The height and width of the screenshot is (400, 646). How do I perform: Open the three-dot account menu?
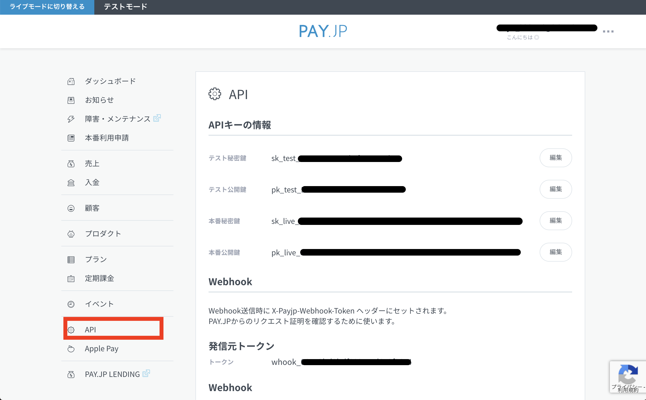coord(608,31)
